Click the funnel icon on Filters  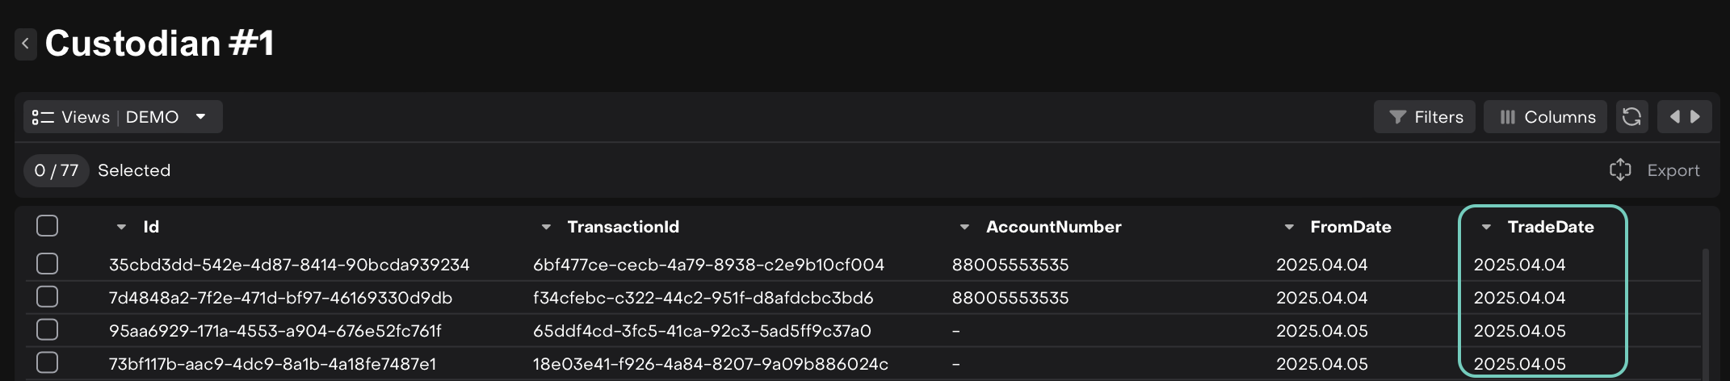(1397, 117)
